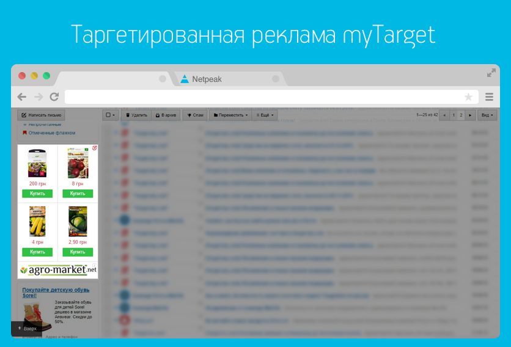Open the browser hamburger menu
Viewport: 511px width, 347px height.
tap(489, 97)
